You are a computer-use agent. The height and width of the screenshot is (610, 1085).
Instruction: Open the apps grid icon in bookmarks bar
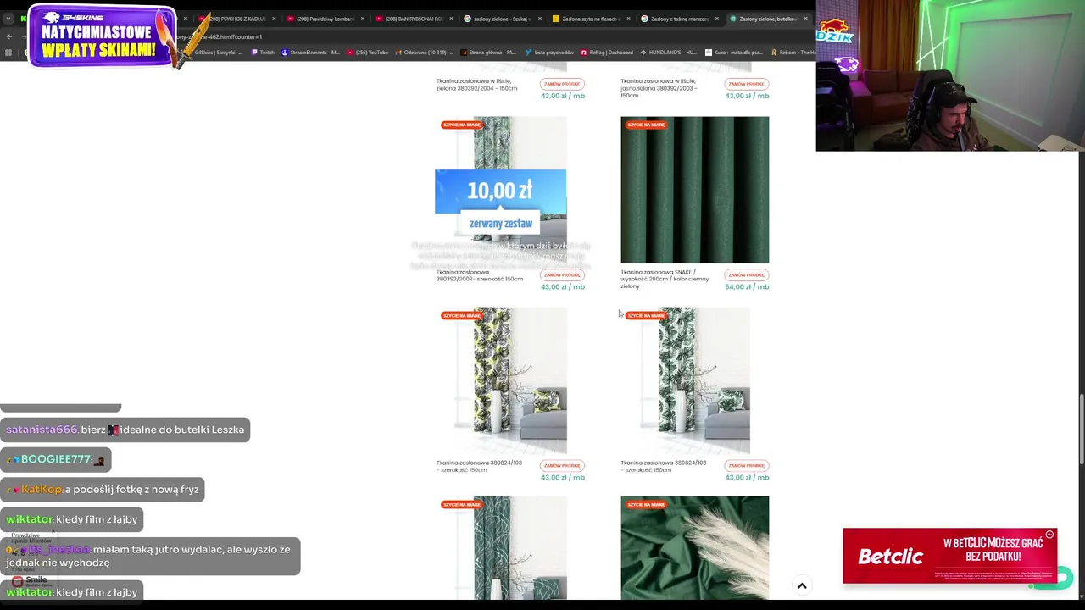pyautogui.click(x=8, y=53)
